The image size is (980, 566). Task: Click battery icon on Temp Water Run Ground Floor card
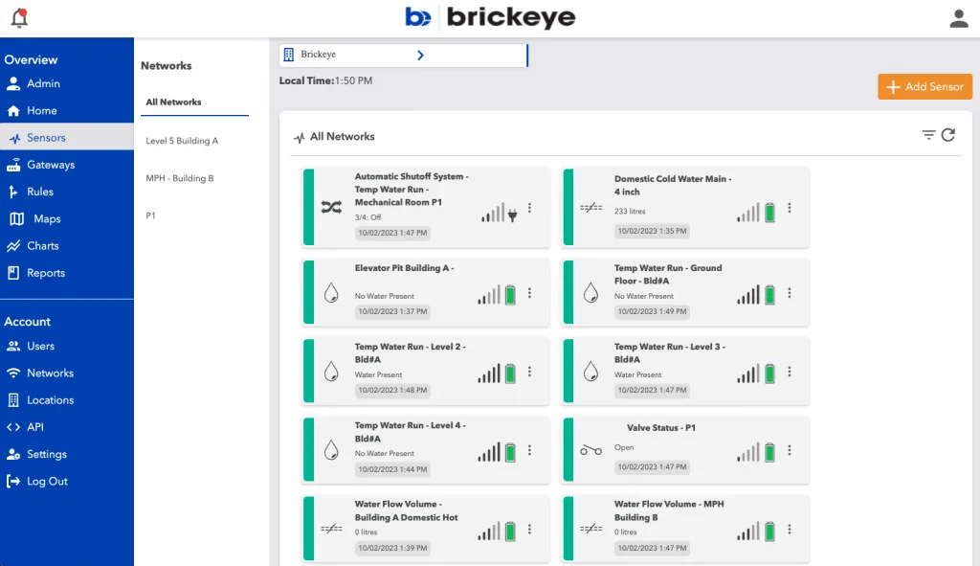point(770,294)
